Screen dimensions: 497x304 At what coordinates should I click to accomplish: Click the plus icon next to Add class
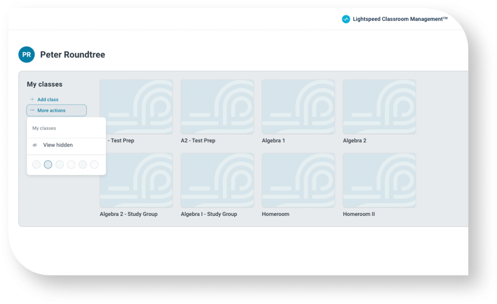[x=32, y=99]
